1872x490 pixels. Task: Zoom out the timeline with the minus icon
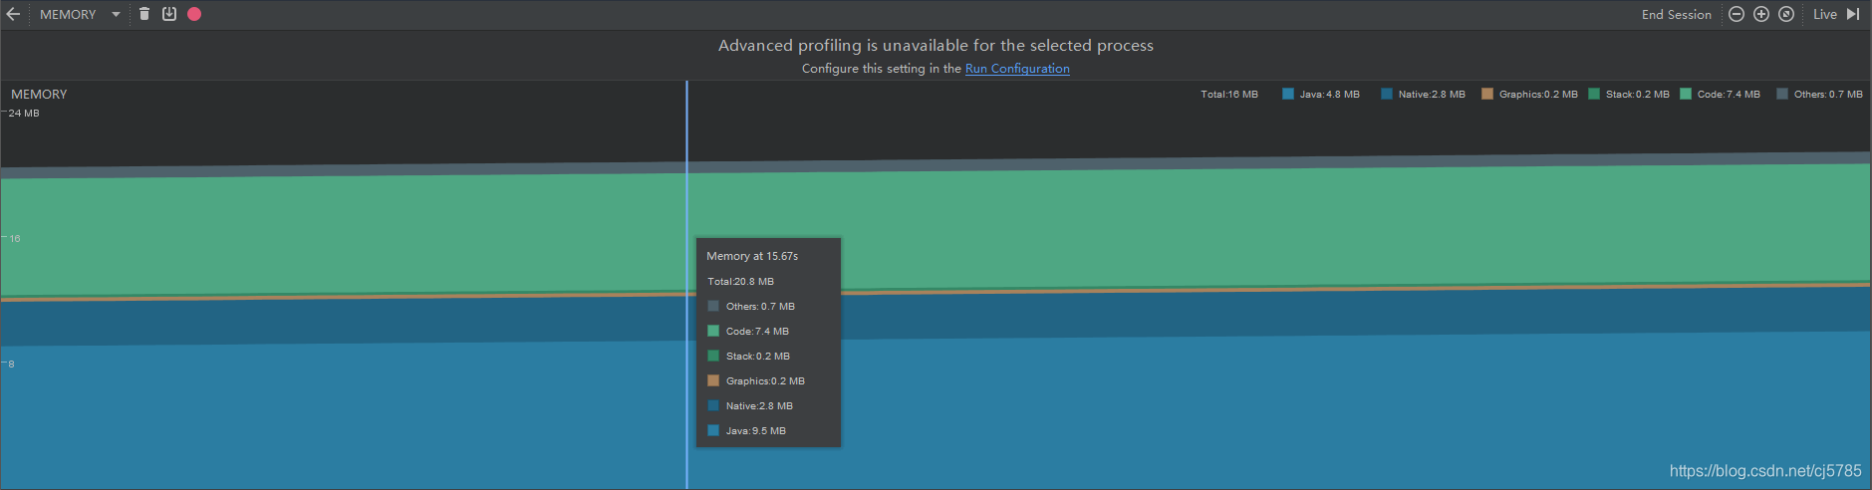click(1737, 14)
